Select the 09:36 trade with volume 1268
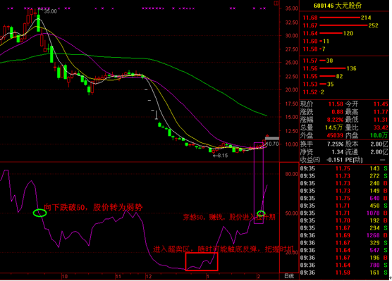The image size is (392, 281). click(x=344, y=235)
